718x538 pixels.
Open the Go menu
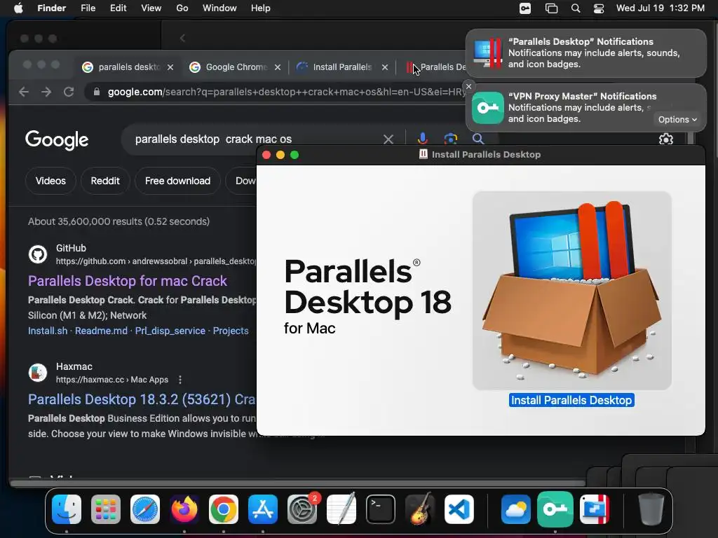[x=182, y=8]
